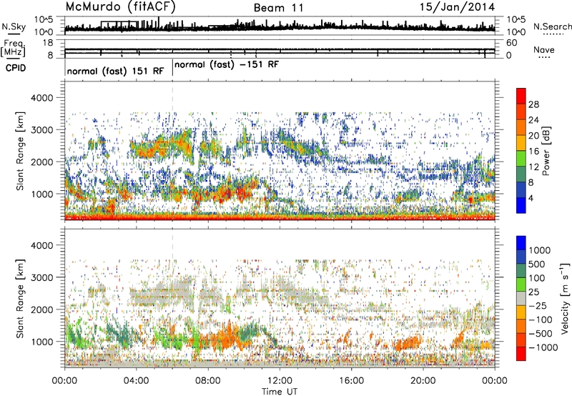The width and height of the screenshot is (572, 396).
Task: Click the Slant Range label of velocity panel
Action: click(20, 298)
